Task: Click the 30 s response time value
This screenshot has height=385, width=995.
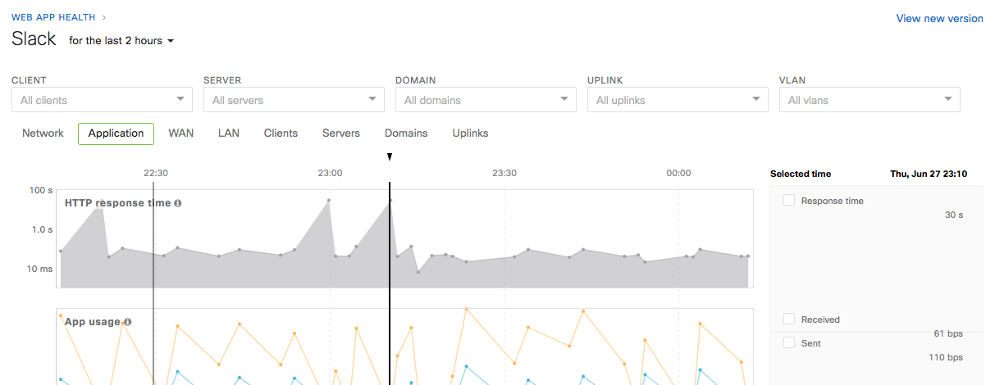Action: 954,215
